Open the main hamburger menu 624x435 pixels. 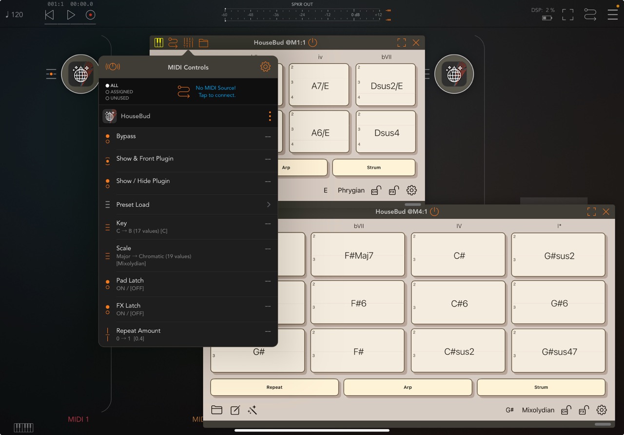[x=612, y=15]
